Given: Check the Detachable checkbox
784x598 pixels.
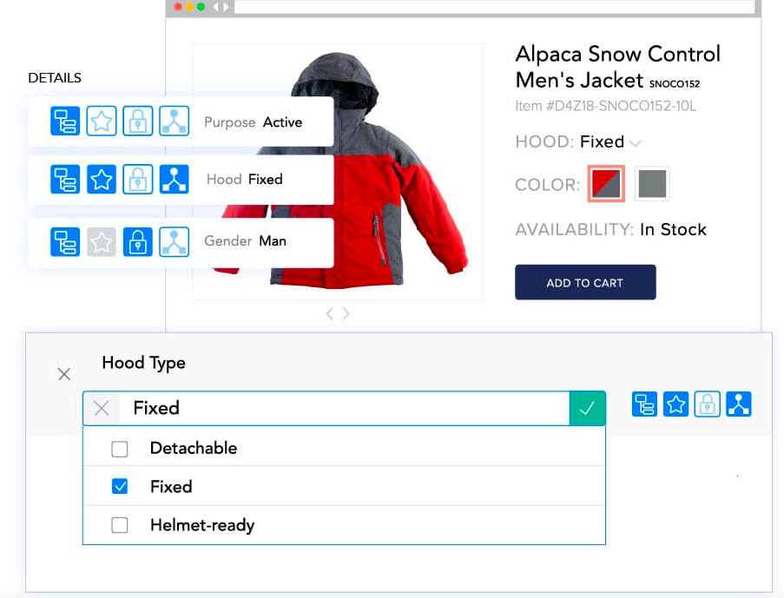Looking at the screenshot, I should 120,449.
